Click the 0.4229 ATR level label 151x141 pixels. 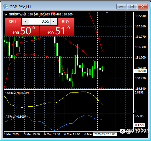tap(140, 125)
